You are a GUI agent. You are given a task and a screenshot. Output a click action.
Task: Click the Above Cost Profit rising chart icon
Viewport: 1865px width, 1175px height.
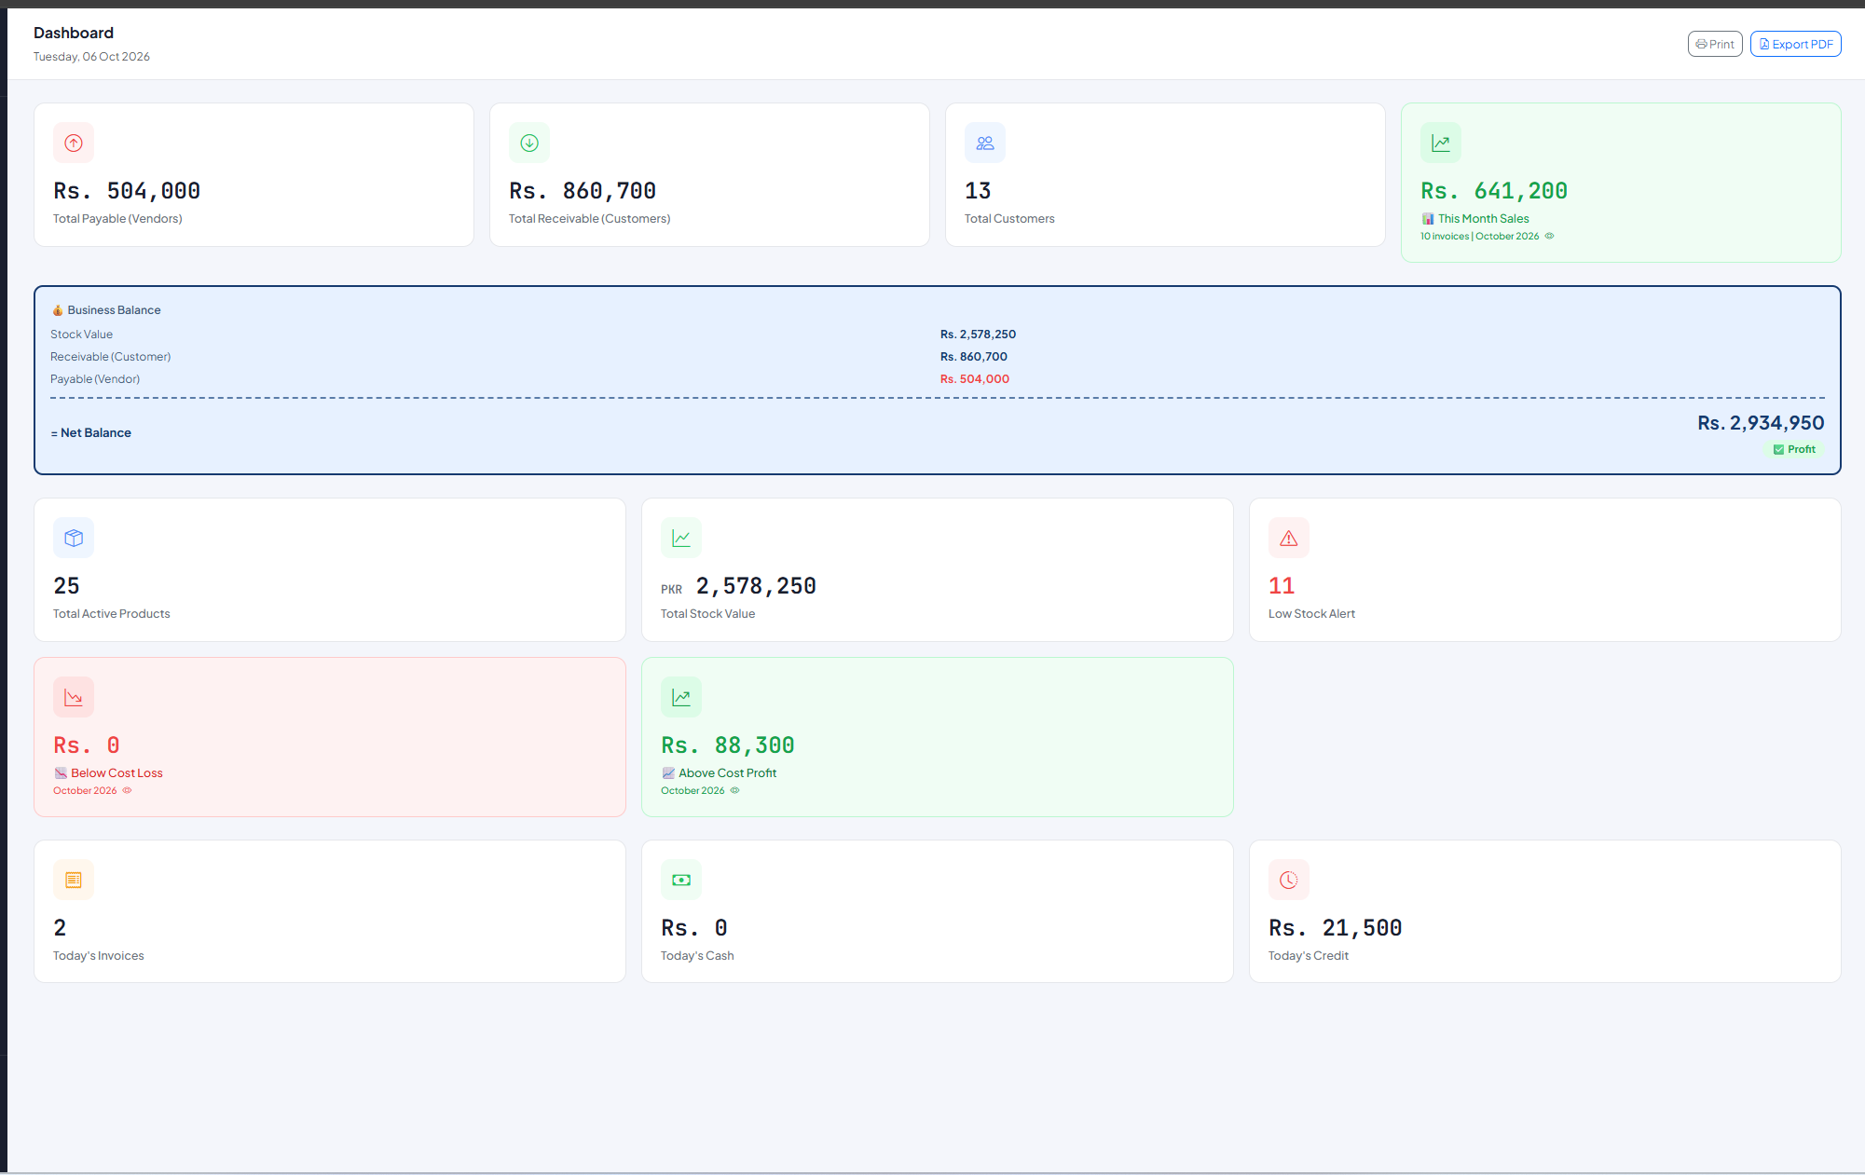(x=681, y=697)
